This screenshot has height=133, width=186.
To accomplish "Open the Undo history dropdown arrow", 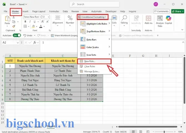I will [x=35, y=35].
